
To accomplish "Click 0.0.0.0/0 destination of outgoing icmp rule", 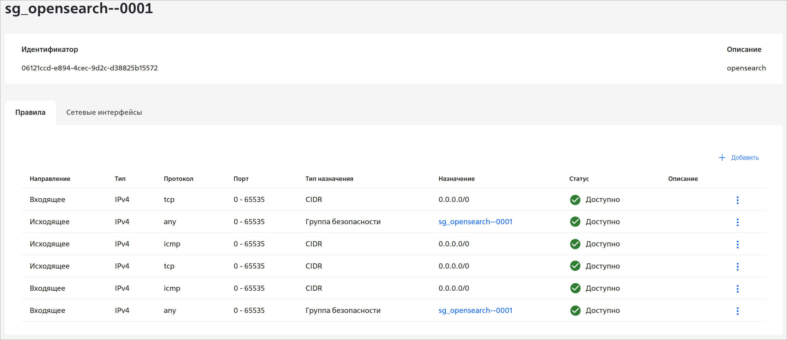I will (x=454, y=244).
